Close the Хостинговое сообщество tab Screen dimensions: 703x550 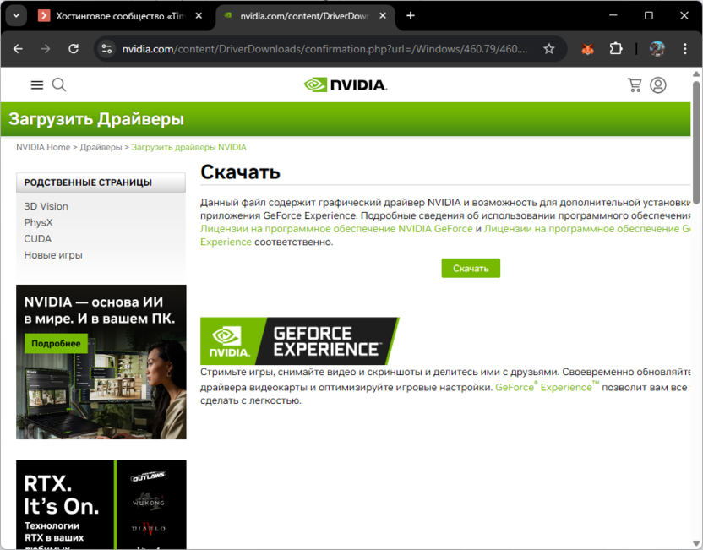click(x=199, y=16)
